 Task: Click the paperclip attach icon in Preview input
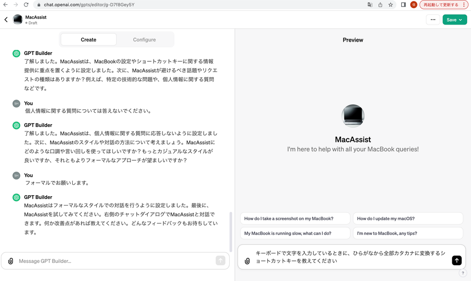247,261
